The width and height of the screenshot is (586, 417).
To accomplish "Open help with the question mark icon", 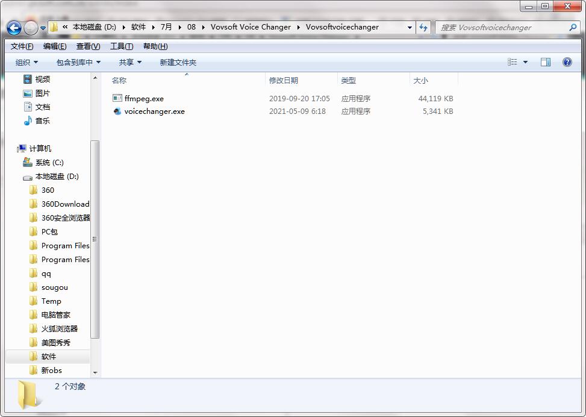I will (x=567, y=62).
